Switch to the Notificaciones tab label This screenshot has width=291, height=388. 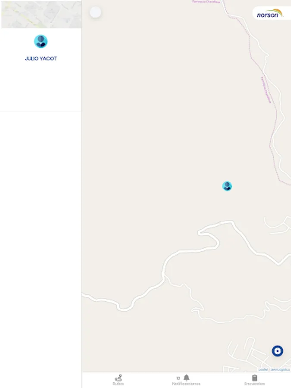tap(186, 384)
